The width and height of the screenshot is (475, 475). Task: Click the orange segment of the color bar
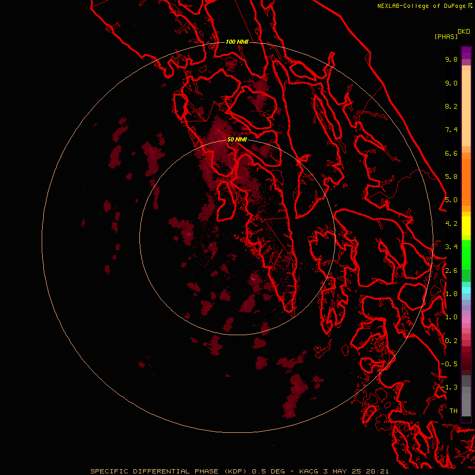[466, 182]
